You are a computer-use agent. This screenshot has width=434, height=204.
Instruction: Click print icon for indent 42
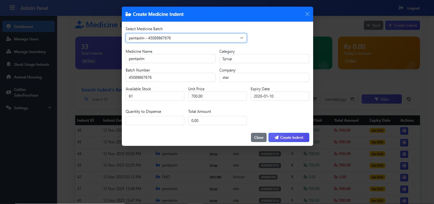coord(404,177)
